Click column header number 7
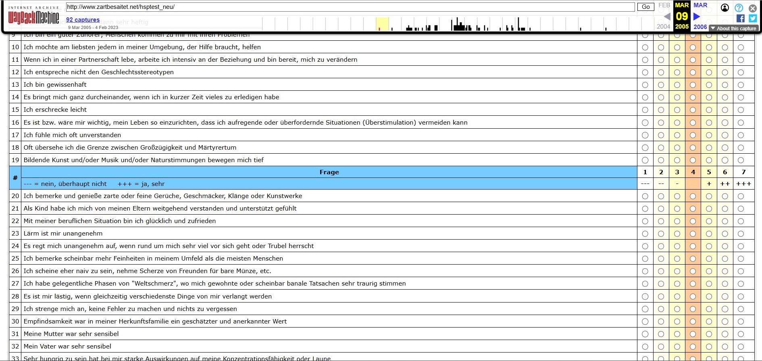The image size is (762, 361). point(743,172)
